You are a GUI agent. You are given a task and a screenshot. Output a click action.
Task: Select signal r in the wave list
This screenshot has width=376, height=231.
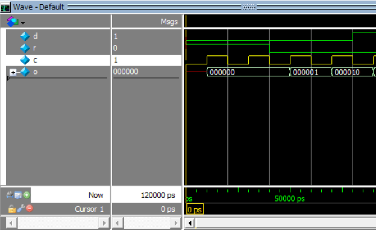(34, 48)
